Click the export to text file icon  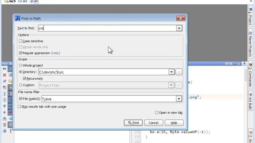(x=4, y=118)
